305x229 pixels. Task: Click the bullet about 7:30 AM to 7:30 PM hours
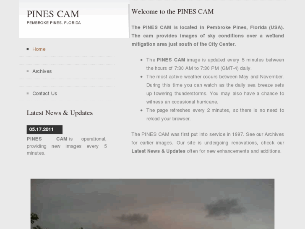[215, 64]
